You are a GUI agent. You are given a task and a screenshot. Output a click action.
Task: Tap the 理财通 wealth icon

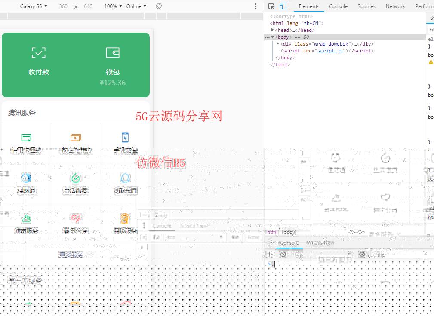click(x=26, y=178)
